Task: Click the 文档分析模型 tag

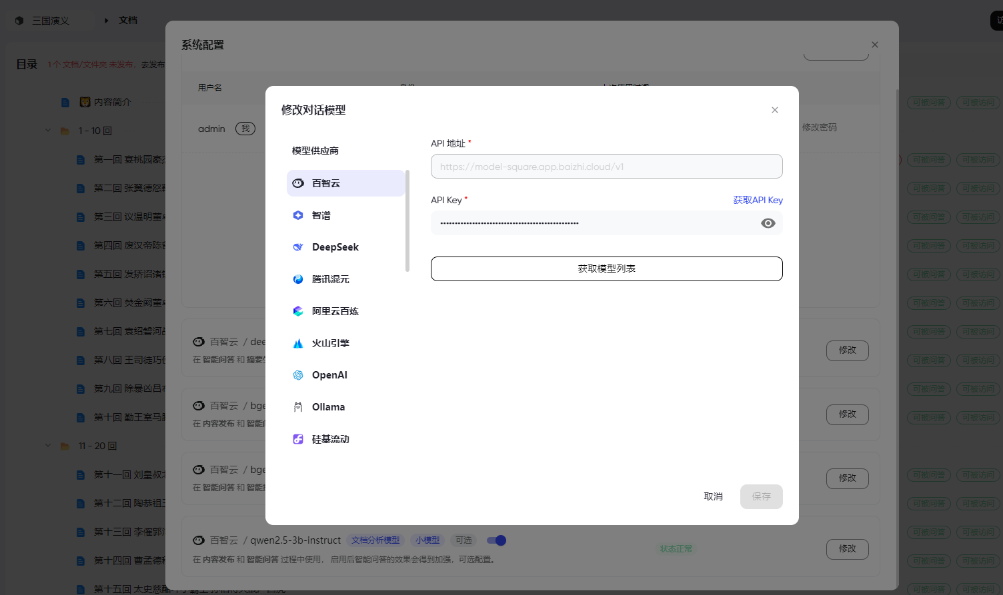Action: pyautogui.click(x=375, y=540)
